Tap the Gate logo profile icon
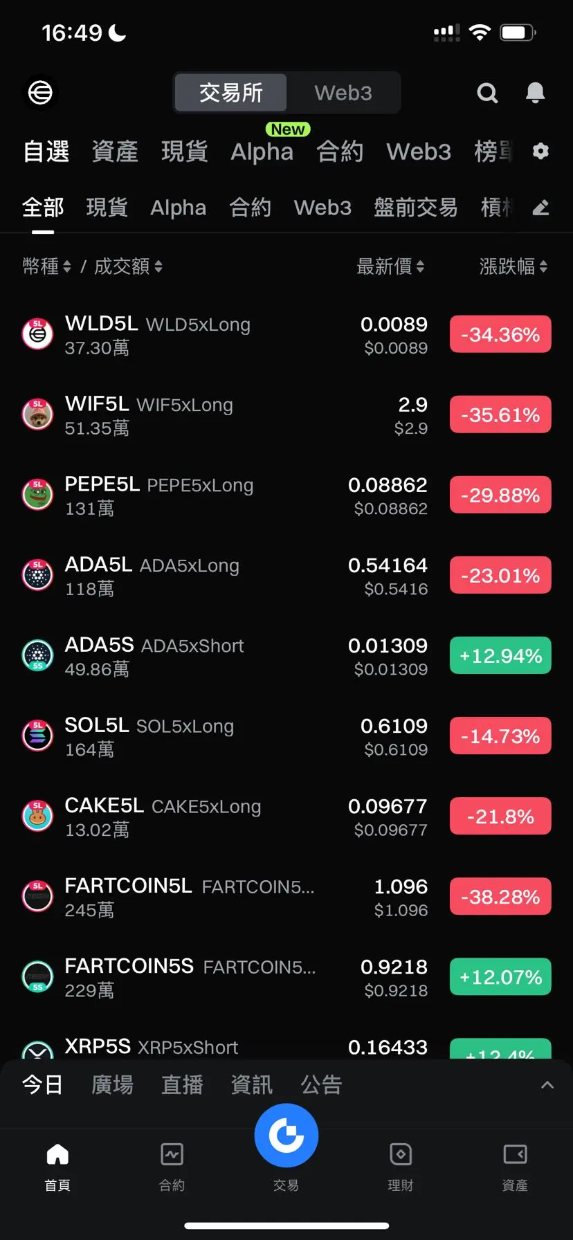The height and width of the screenshot is (1240, 573). [40, 92]
